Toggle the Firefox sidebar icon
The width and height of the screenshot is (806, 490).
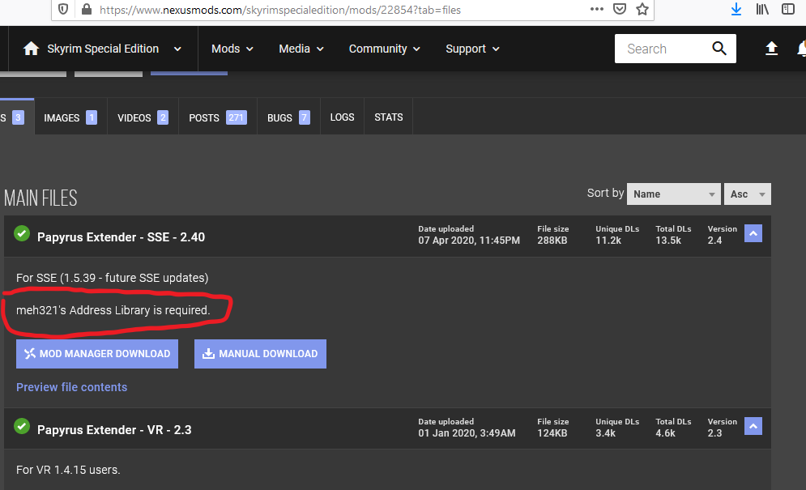coord(788,9)
